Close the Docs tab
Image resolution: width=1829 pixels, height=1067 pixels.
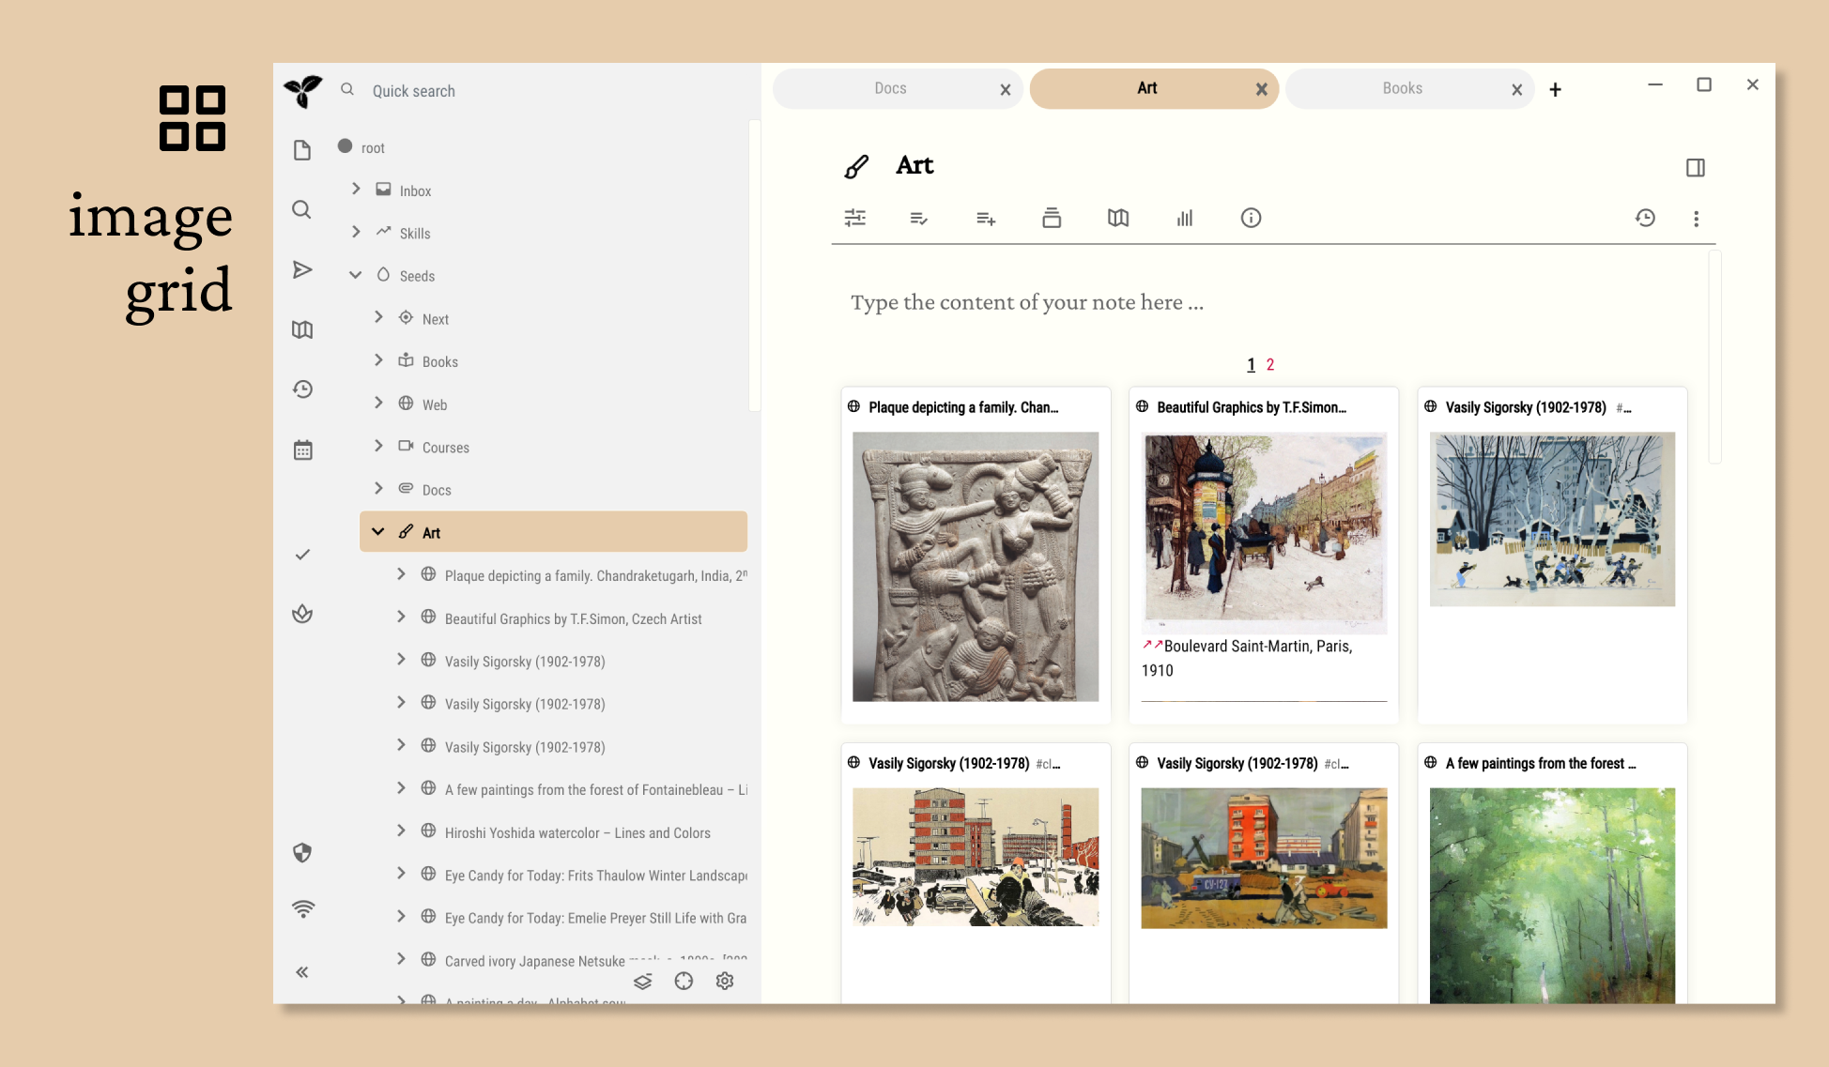pos(1006,90)
